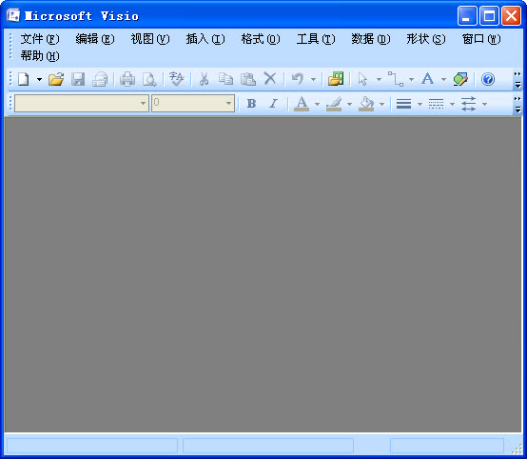Close the Microsoft Visio window
This screenshot has width=527, height=459.
point(511,15)
